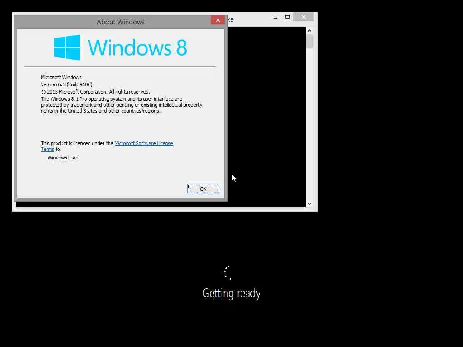Viewport: 463px width, 347px height.
Task: Click the Windows 8 logo in About dialog
Action: tap(120, 47)
